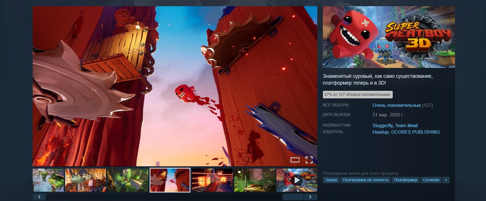Play the Super Meat Boy 3D trailer thumbnail

[x=297, y=180]
